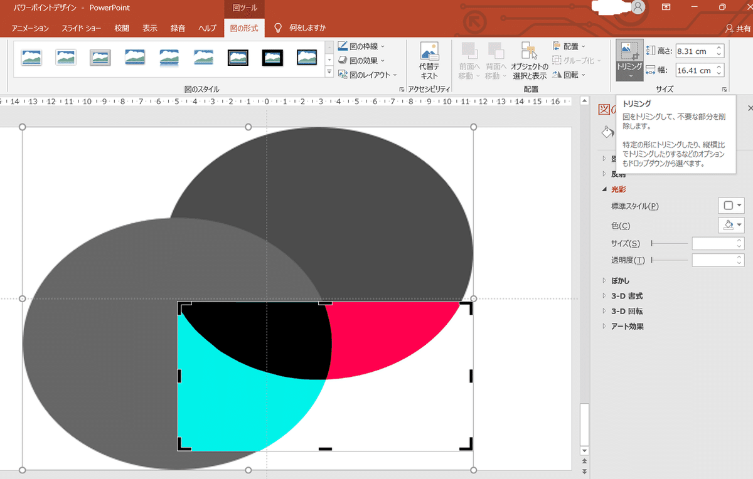Open オブジェクトの選択と表示 selection pane
Screen dimensions: 753x479
[530, 61]
